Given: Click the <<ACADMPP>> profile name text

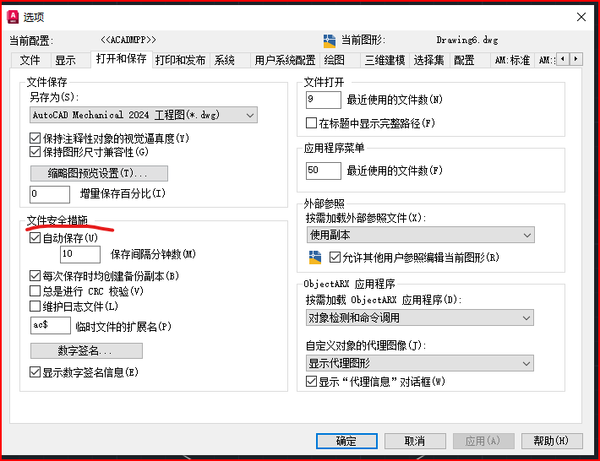Looking at the screenshot, I should tap(128, 40).
